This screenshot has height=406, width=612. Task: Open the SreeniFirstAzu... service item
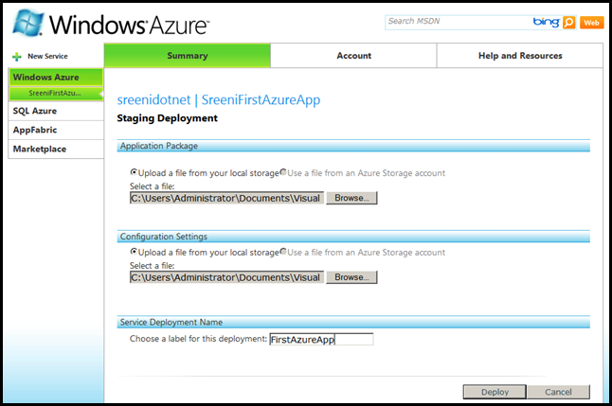tap(55, 93)
